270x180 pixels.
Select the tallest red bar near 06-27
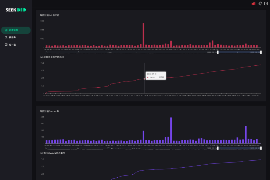(143, 35)
